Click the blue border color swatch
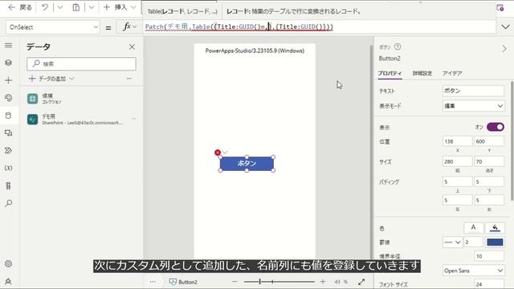Image resolution: width=514 pixels, height=289 pixels. point(495,242)
